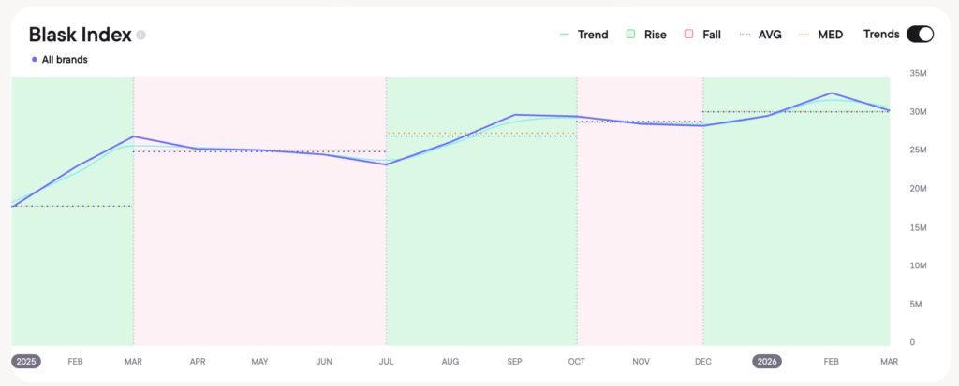The width and height of the screenshot is (959, 386).
Task: Click the info icon beside Blask Index
Action: click(x=140, y=36)
